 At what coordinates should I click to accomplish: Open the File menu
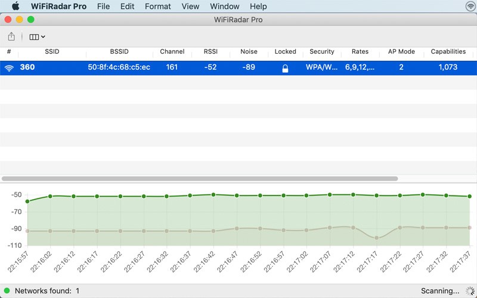pyautogui.click(x=103, y=7)
